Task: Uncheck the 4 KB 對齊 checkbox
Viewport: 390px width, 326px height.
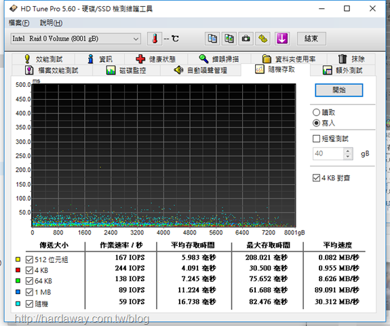Action: pyautogui.click(x=316, y=178)
